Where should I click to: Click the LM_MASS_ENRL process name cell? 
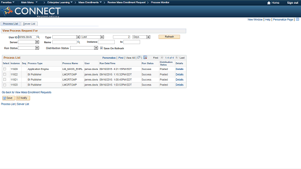click(72, 69)
